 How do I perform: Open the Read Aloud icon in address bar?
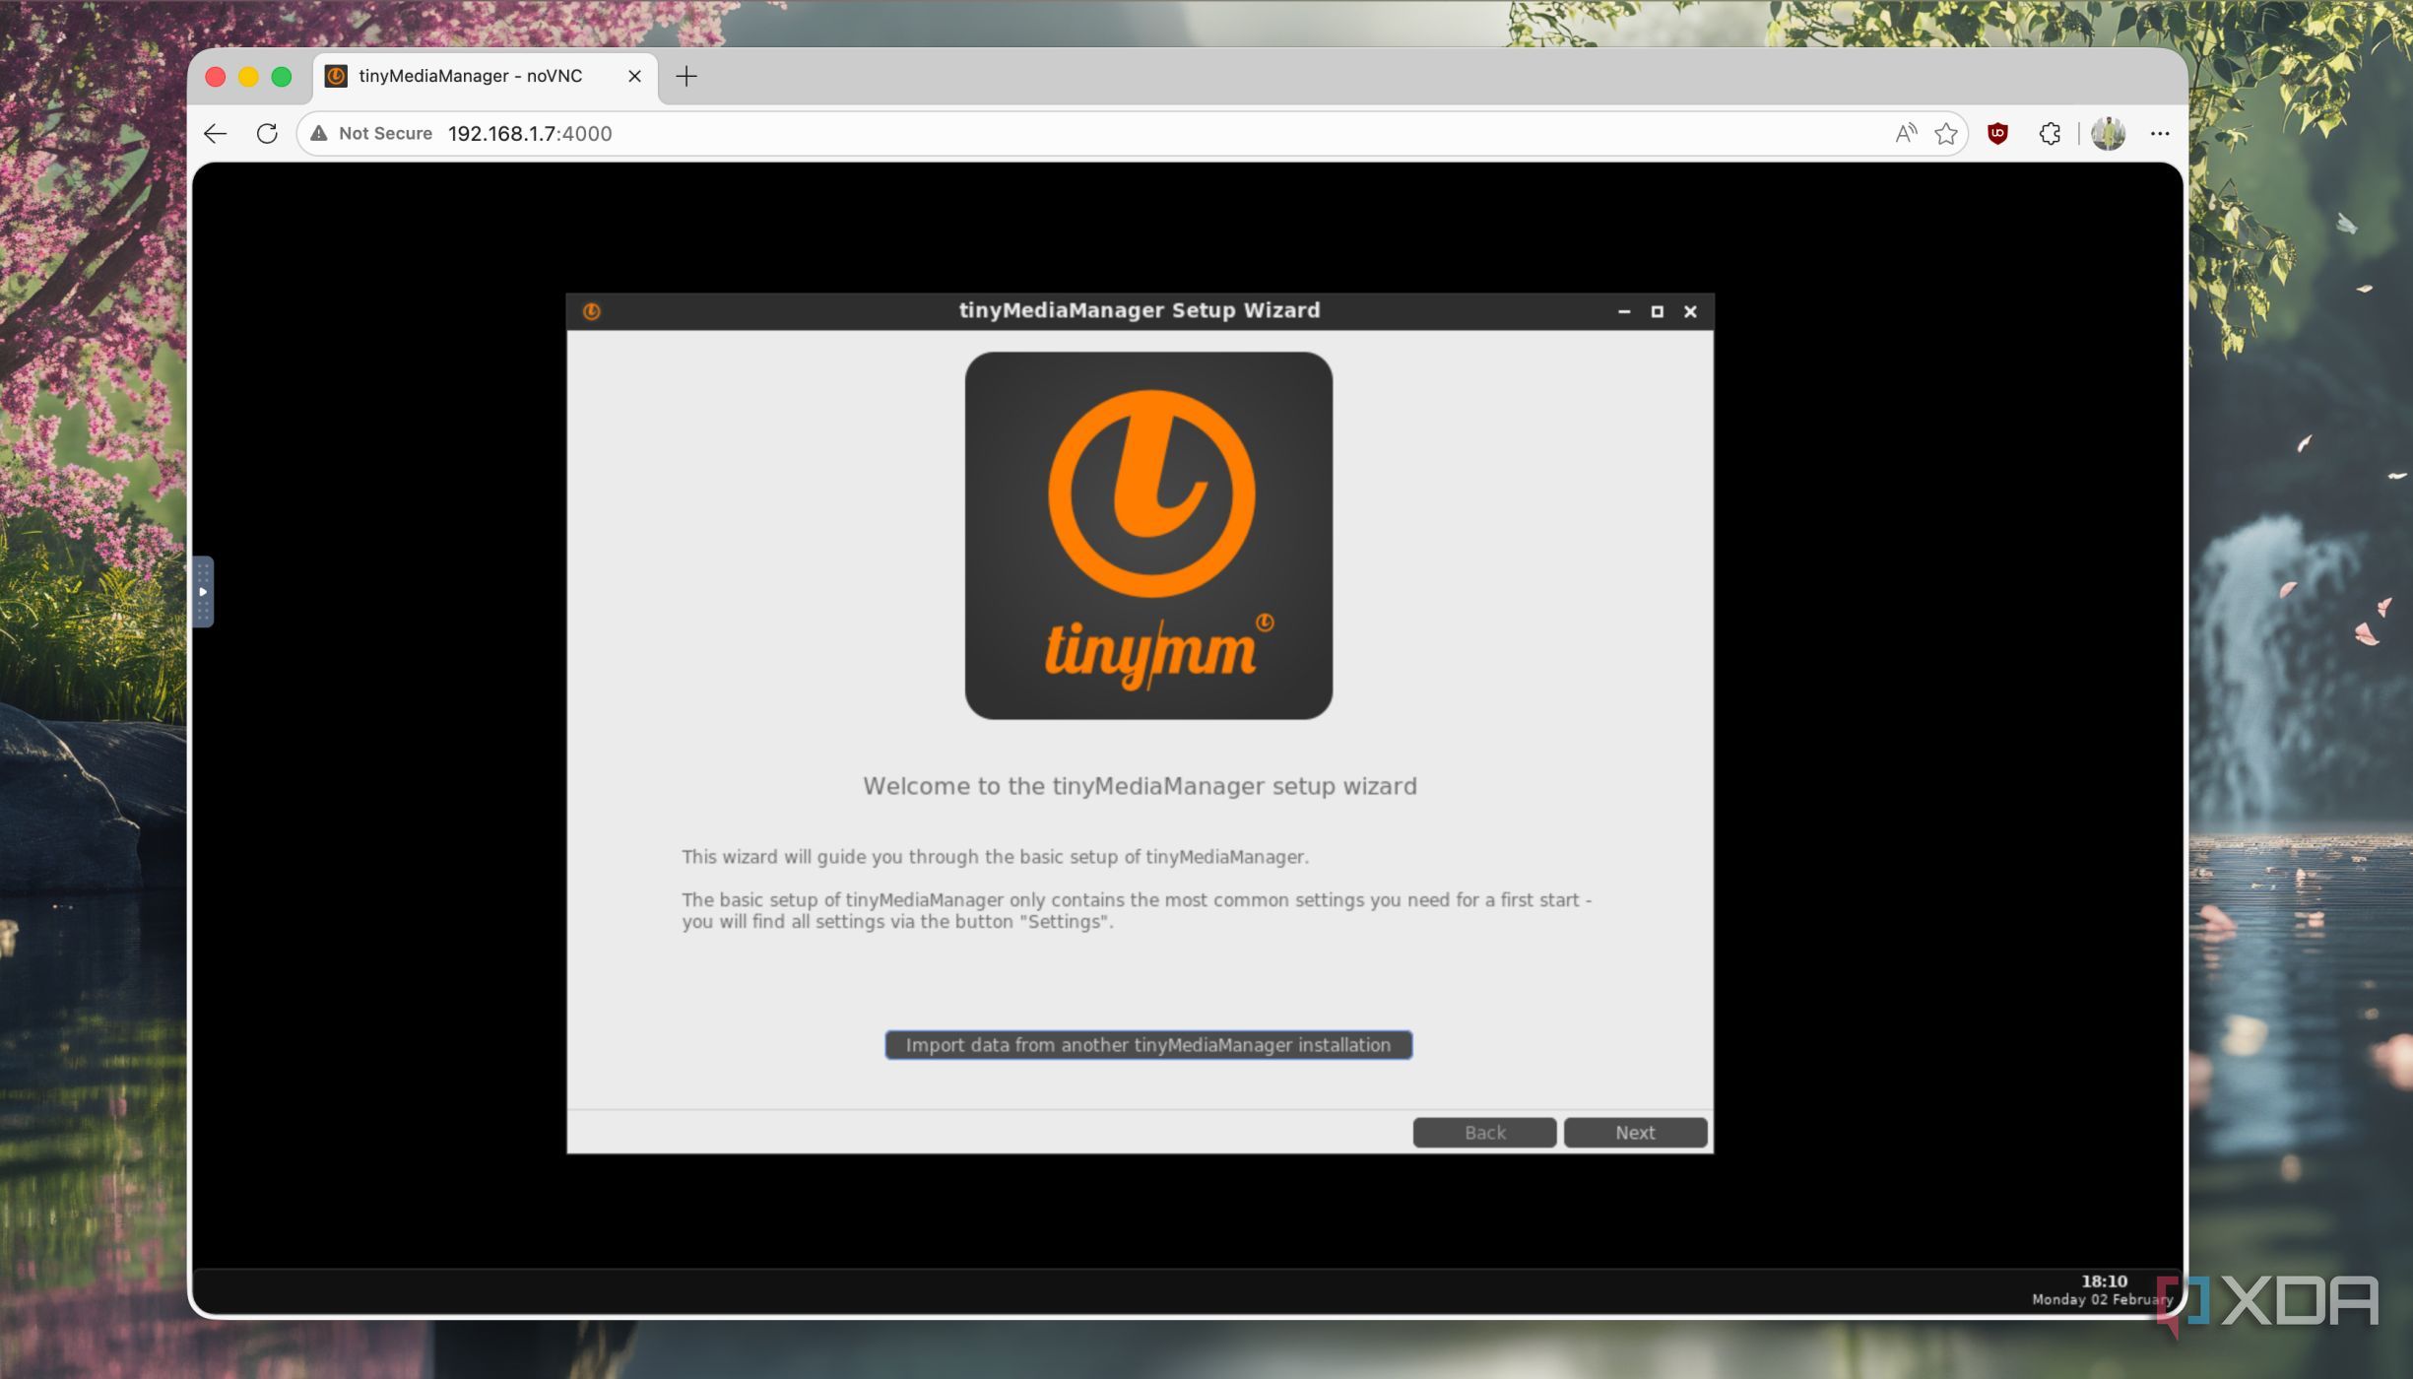[x=1906, y=134]
